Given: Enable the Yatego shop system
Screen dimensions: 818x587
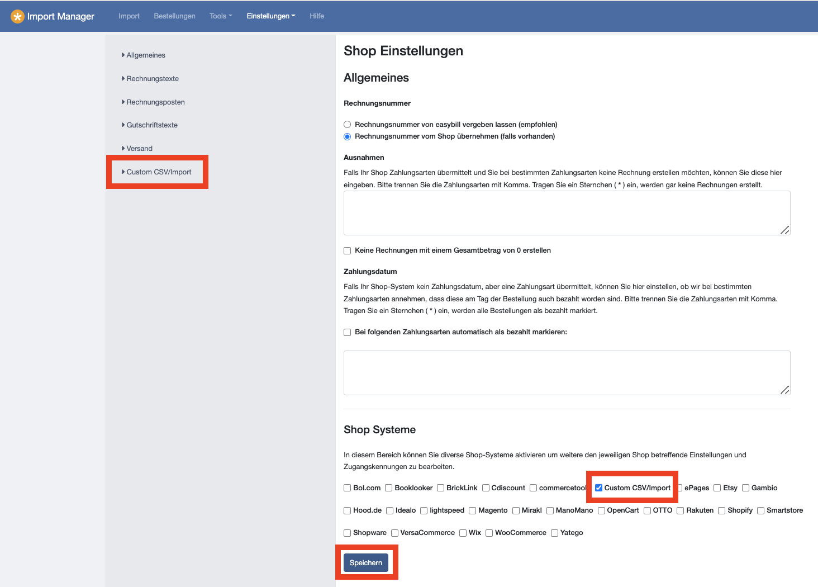Looking at the screenshot, I should [554, 533].
